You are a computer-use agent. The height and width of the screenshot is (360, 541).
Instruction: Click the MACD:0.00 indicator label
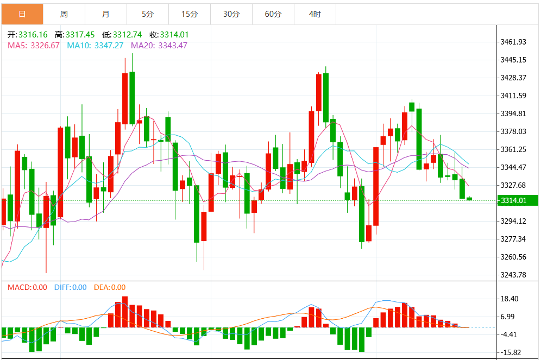(x=27, y=288)
